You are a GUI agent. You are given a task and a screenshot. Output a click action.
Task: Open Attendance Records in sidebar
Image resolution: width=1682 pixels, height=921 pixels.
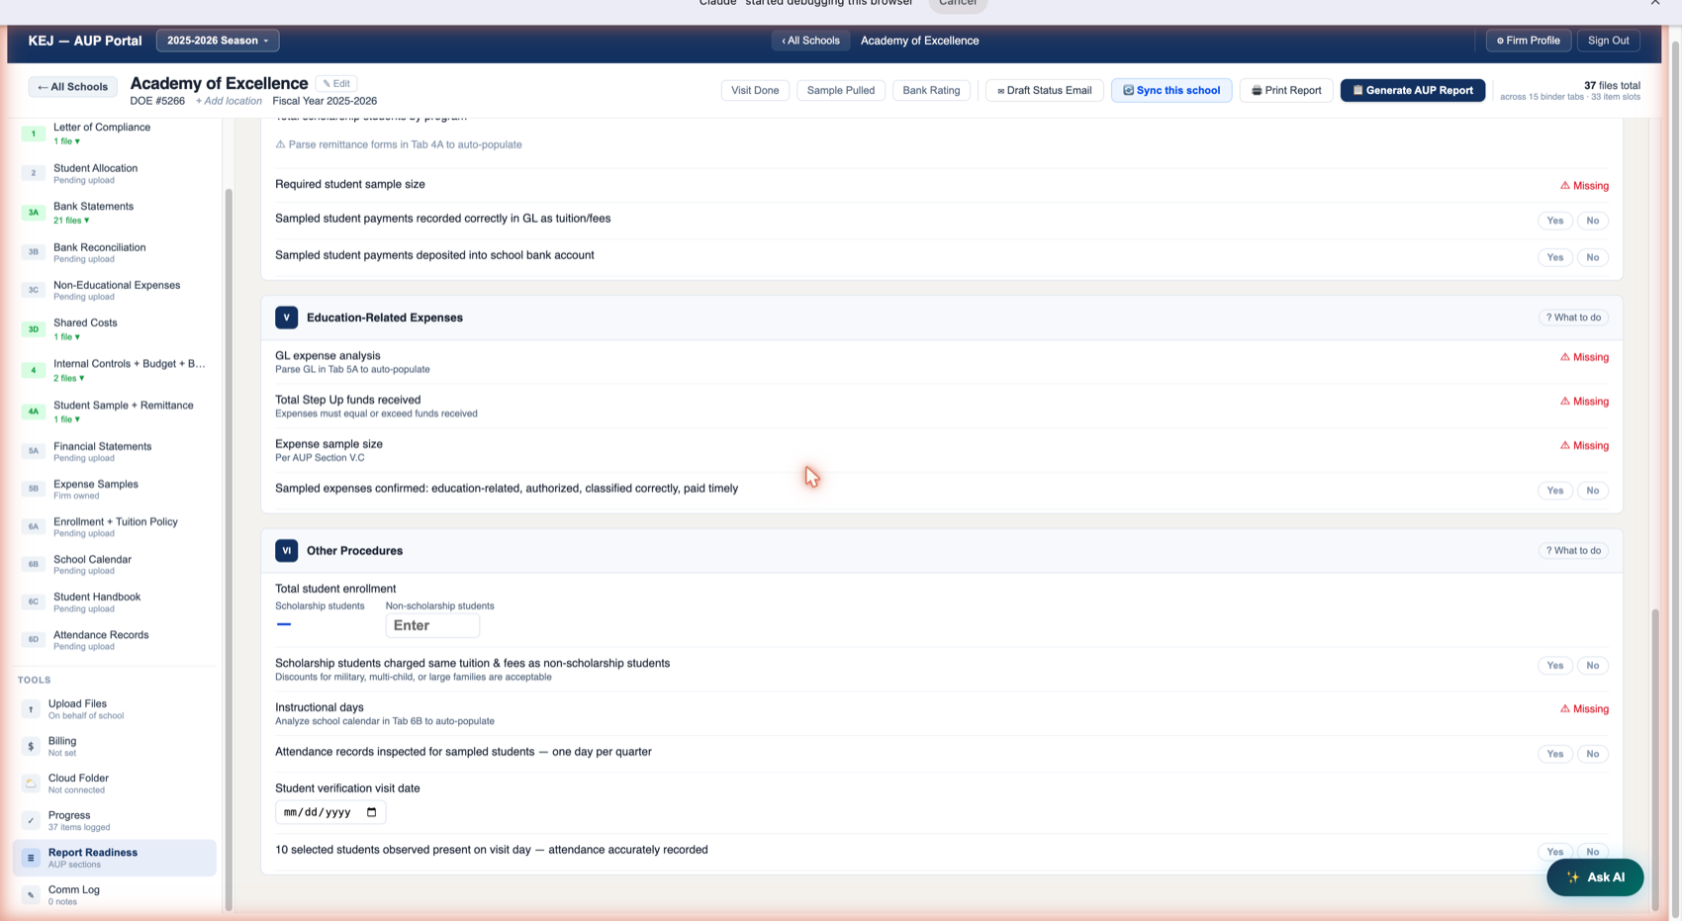click(x=115, y=640)
